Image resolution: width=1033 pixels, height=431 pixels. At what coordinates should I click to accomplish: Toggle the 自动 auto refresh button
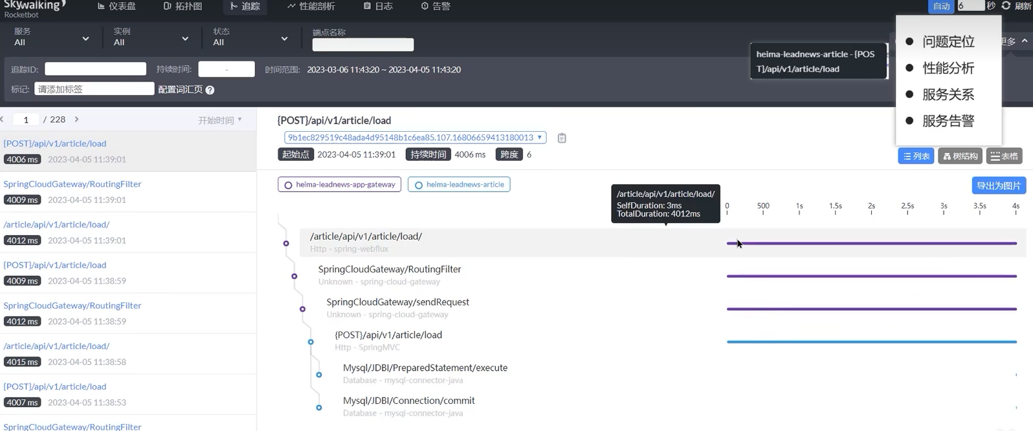point(941,6)
